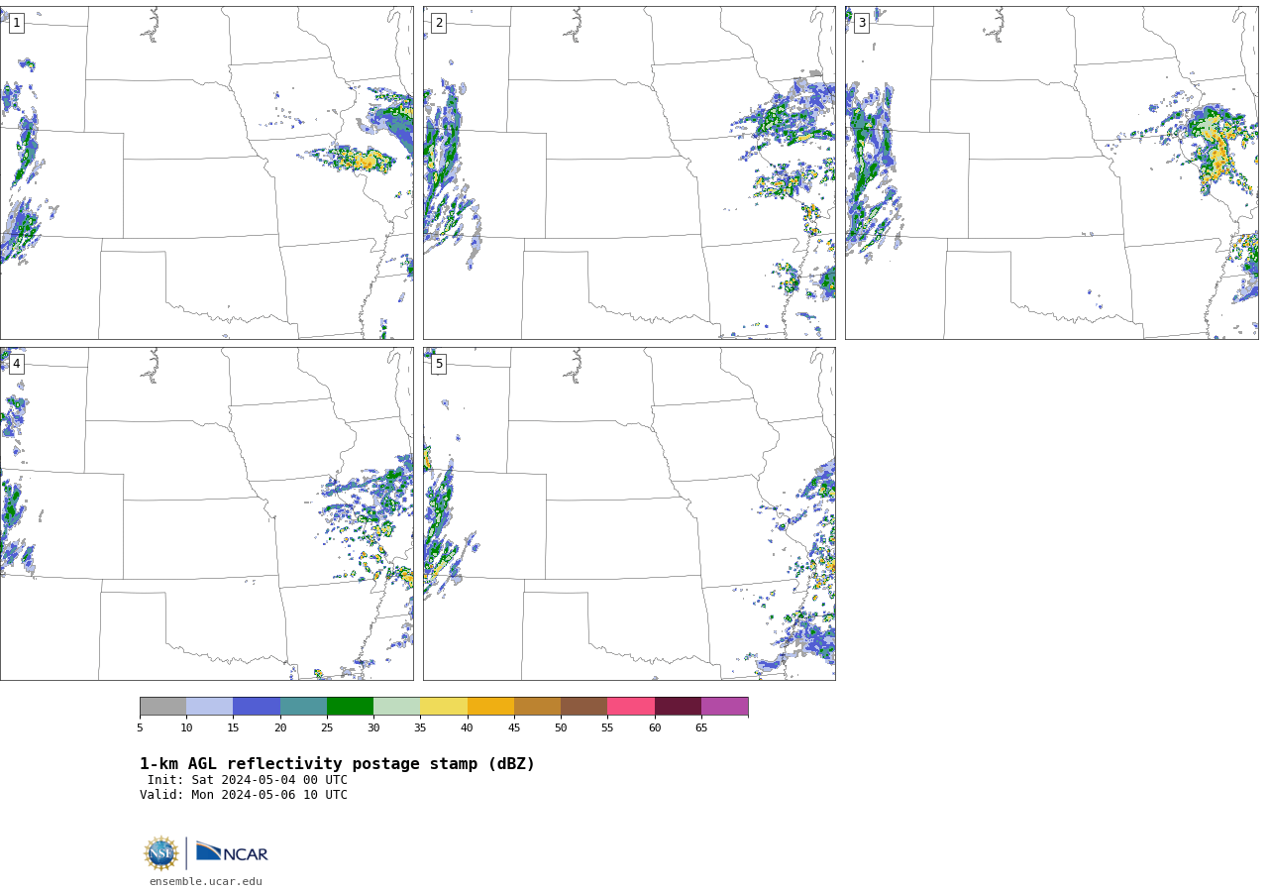This screenshot has height=893, width=1268.
Task: Select the maroon 60-65 dBZ swatch
Action: click(x=678, y=706)
